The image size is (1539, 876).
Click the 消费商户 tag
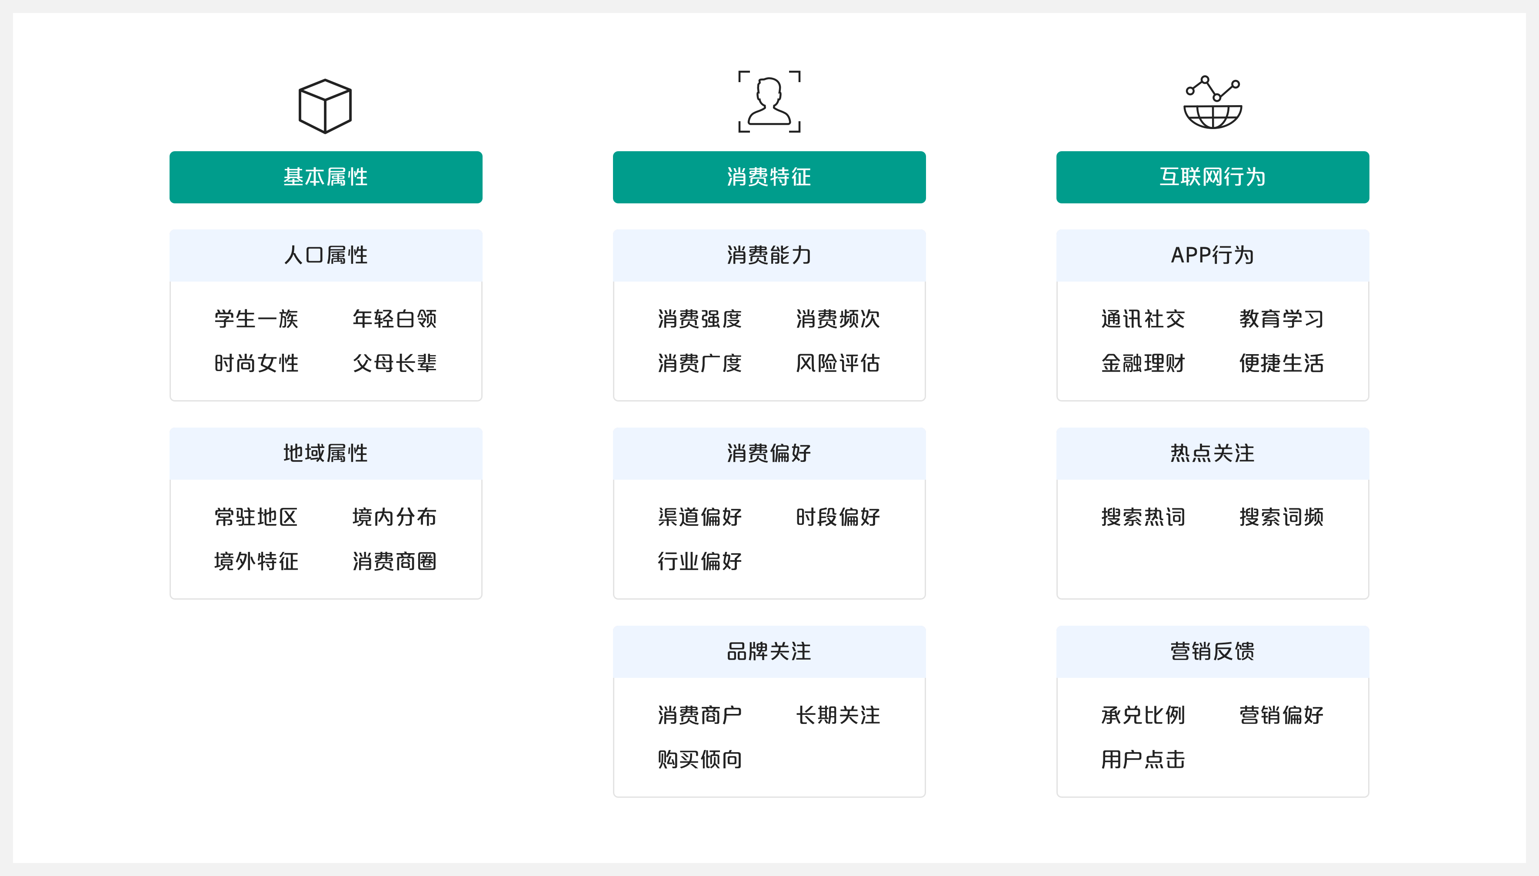pos(700,715)
